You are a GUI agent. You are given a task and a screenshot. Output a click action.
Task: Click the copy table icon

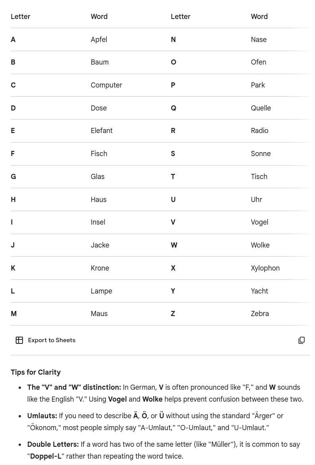(302, 340)
